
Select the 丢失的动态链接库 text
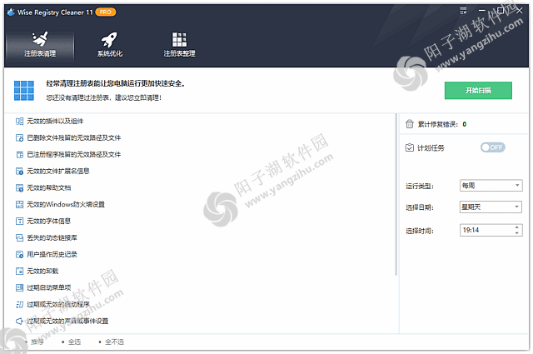coord(52,238)
